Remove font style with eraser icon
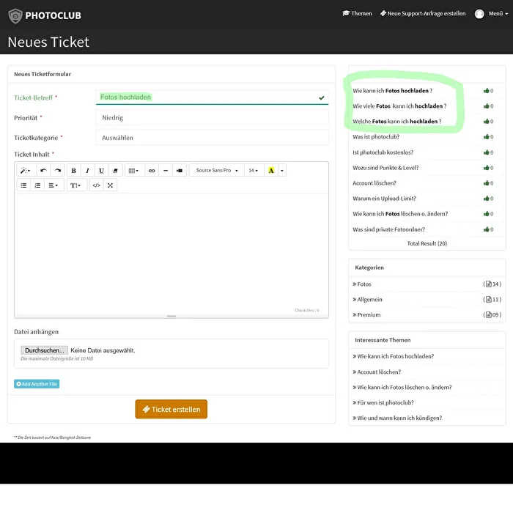Image resolution: width=513 pixels, height=513 pixels. coord(115,171)
